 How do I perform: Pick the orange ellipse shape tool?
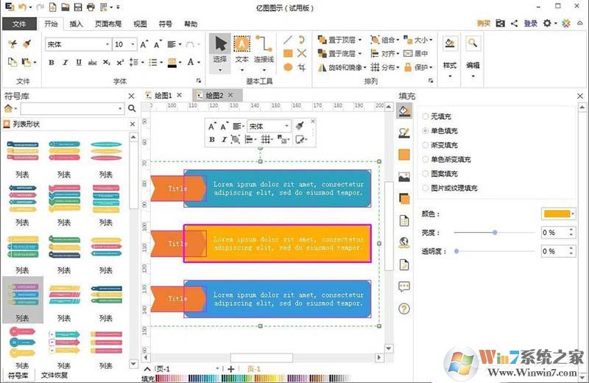click(x=288, y=67)
